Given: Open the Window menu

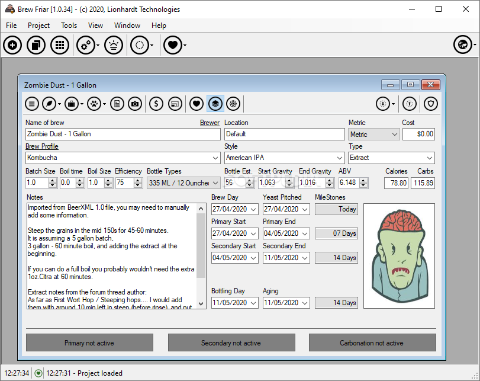Looking at the screenshot, I should pos(127,25).
